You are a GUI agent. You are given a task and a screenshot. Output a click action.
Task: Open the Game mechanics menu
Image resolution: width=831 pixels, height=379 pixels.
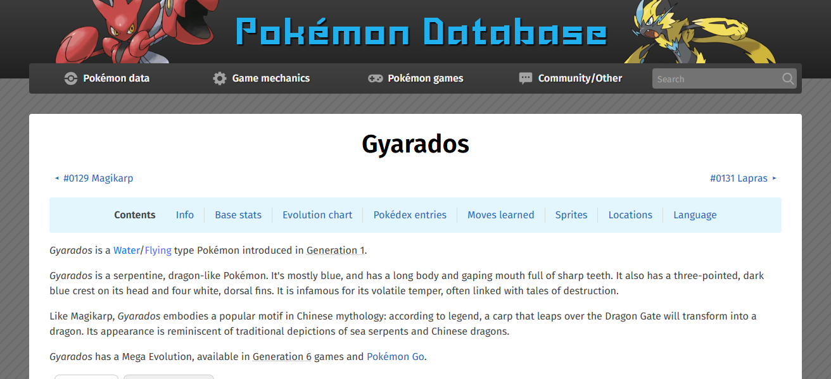(x=262, y=78)
